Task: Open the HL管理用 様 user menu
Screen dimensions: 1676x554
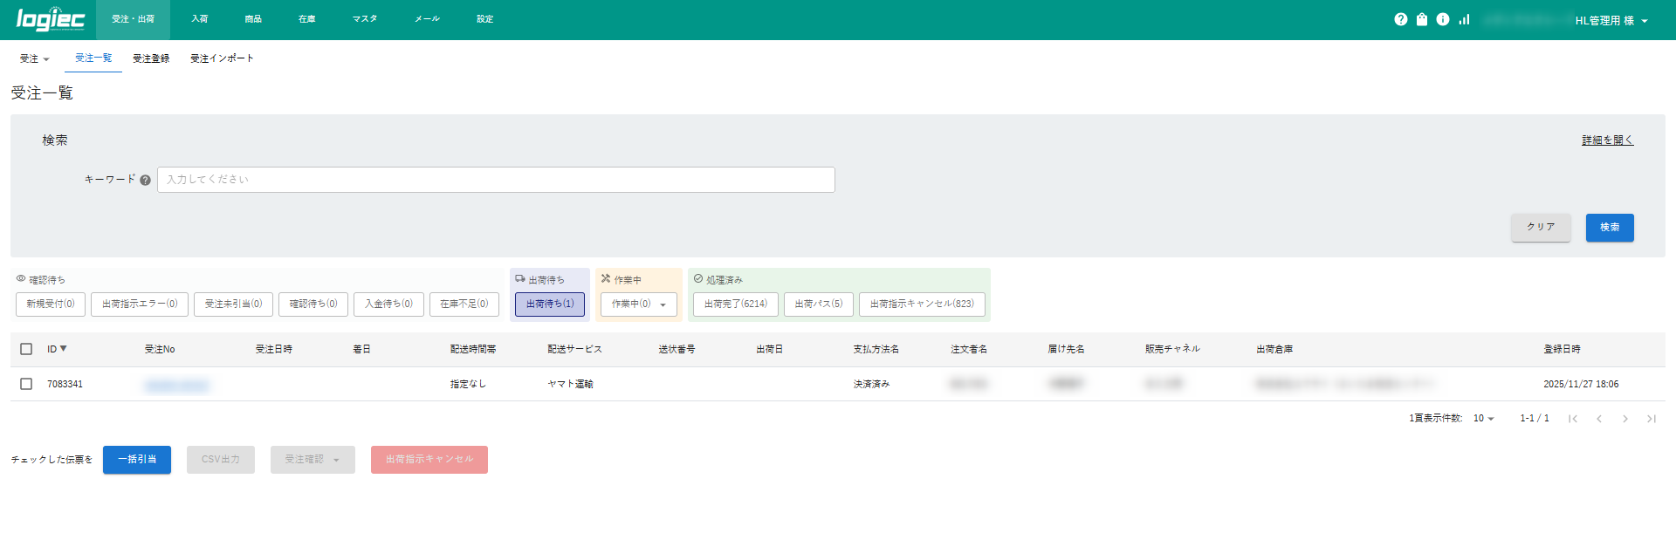Action: (x=1611, y=21)
